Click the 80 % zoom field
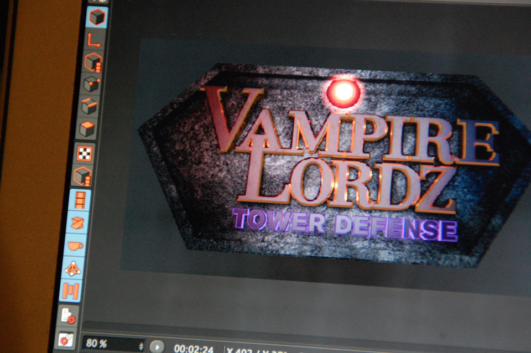531x353 pixels. (108, 344)
